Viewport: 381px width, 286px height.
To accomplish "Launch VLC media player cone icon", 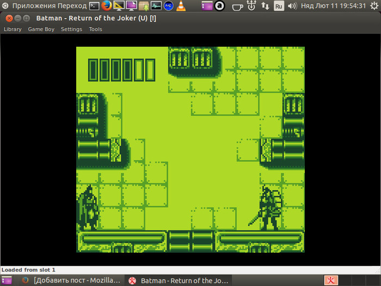I will click(181, 6).
